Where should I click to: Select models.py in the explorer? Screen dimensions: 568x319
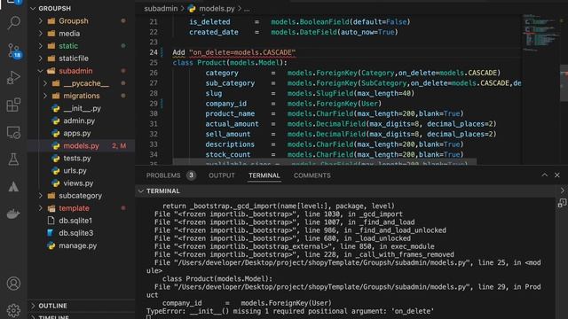(81, 145)
